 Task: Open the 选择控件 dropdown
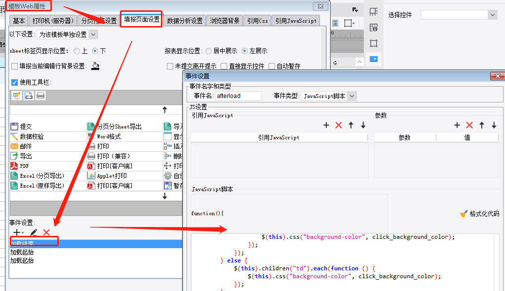click(459, 15)
